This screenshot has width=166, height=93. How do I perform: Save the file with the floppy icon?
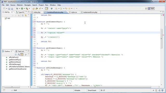tap(9, 9)
